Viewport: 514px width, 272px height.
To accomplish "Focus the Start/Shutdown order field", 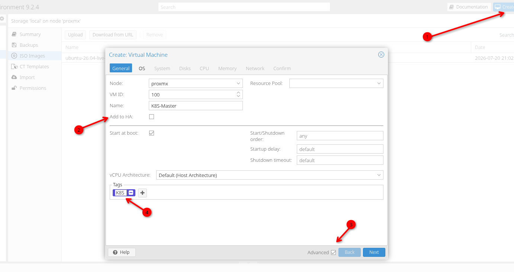I will (x=340, y=136).
